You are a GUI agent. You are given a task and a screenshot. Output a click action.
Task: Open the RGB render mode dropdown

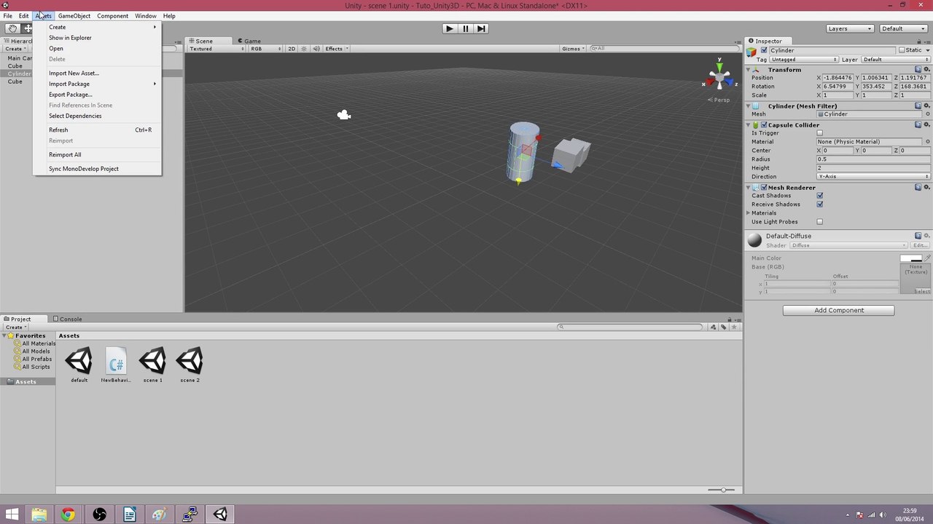[266, 49]
